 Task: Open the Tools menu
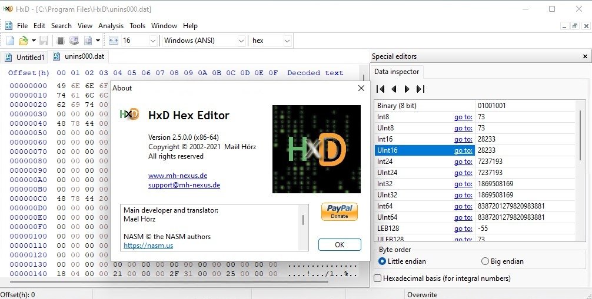click(138, 26)
